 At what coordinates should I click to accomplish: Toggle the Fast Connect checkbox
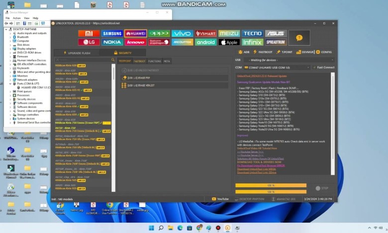314,67
